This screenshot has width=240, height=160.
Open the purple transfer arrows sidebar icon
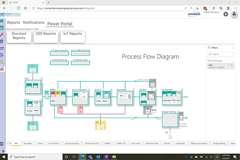click(x=2, y=48)
